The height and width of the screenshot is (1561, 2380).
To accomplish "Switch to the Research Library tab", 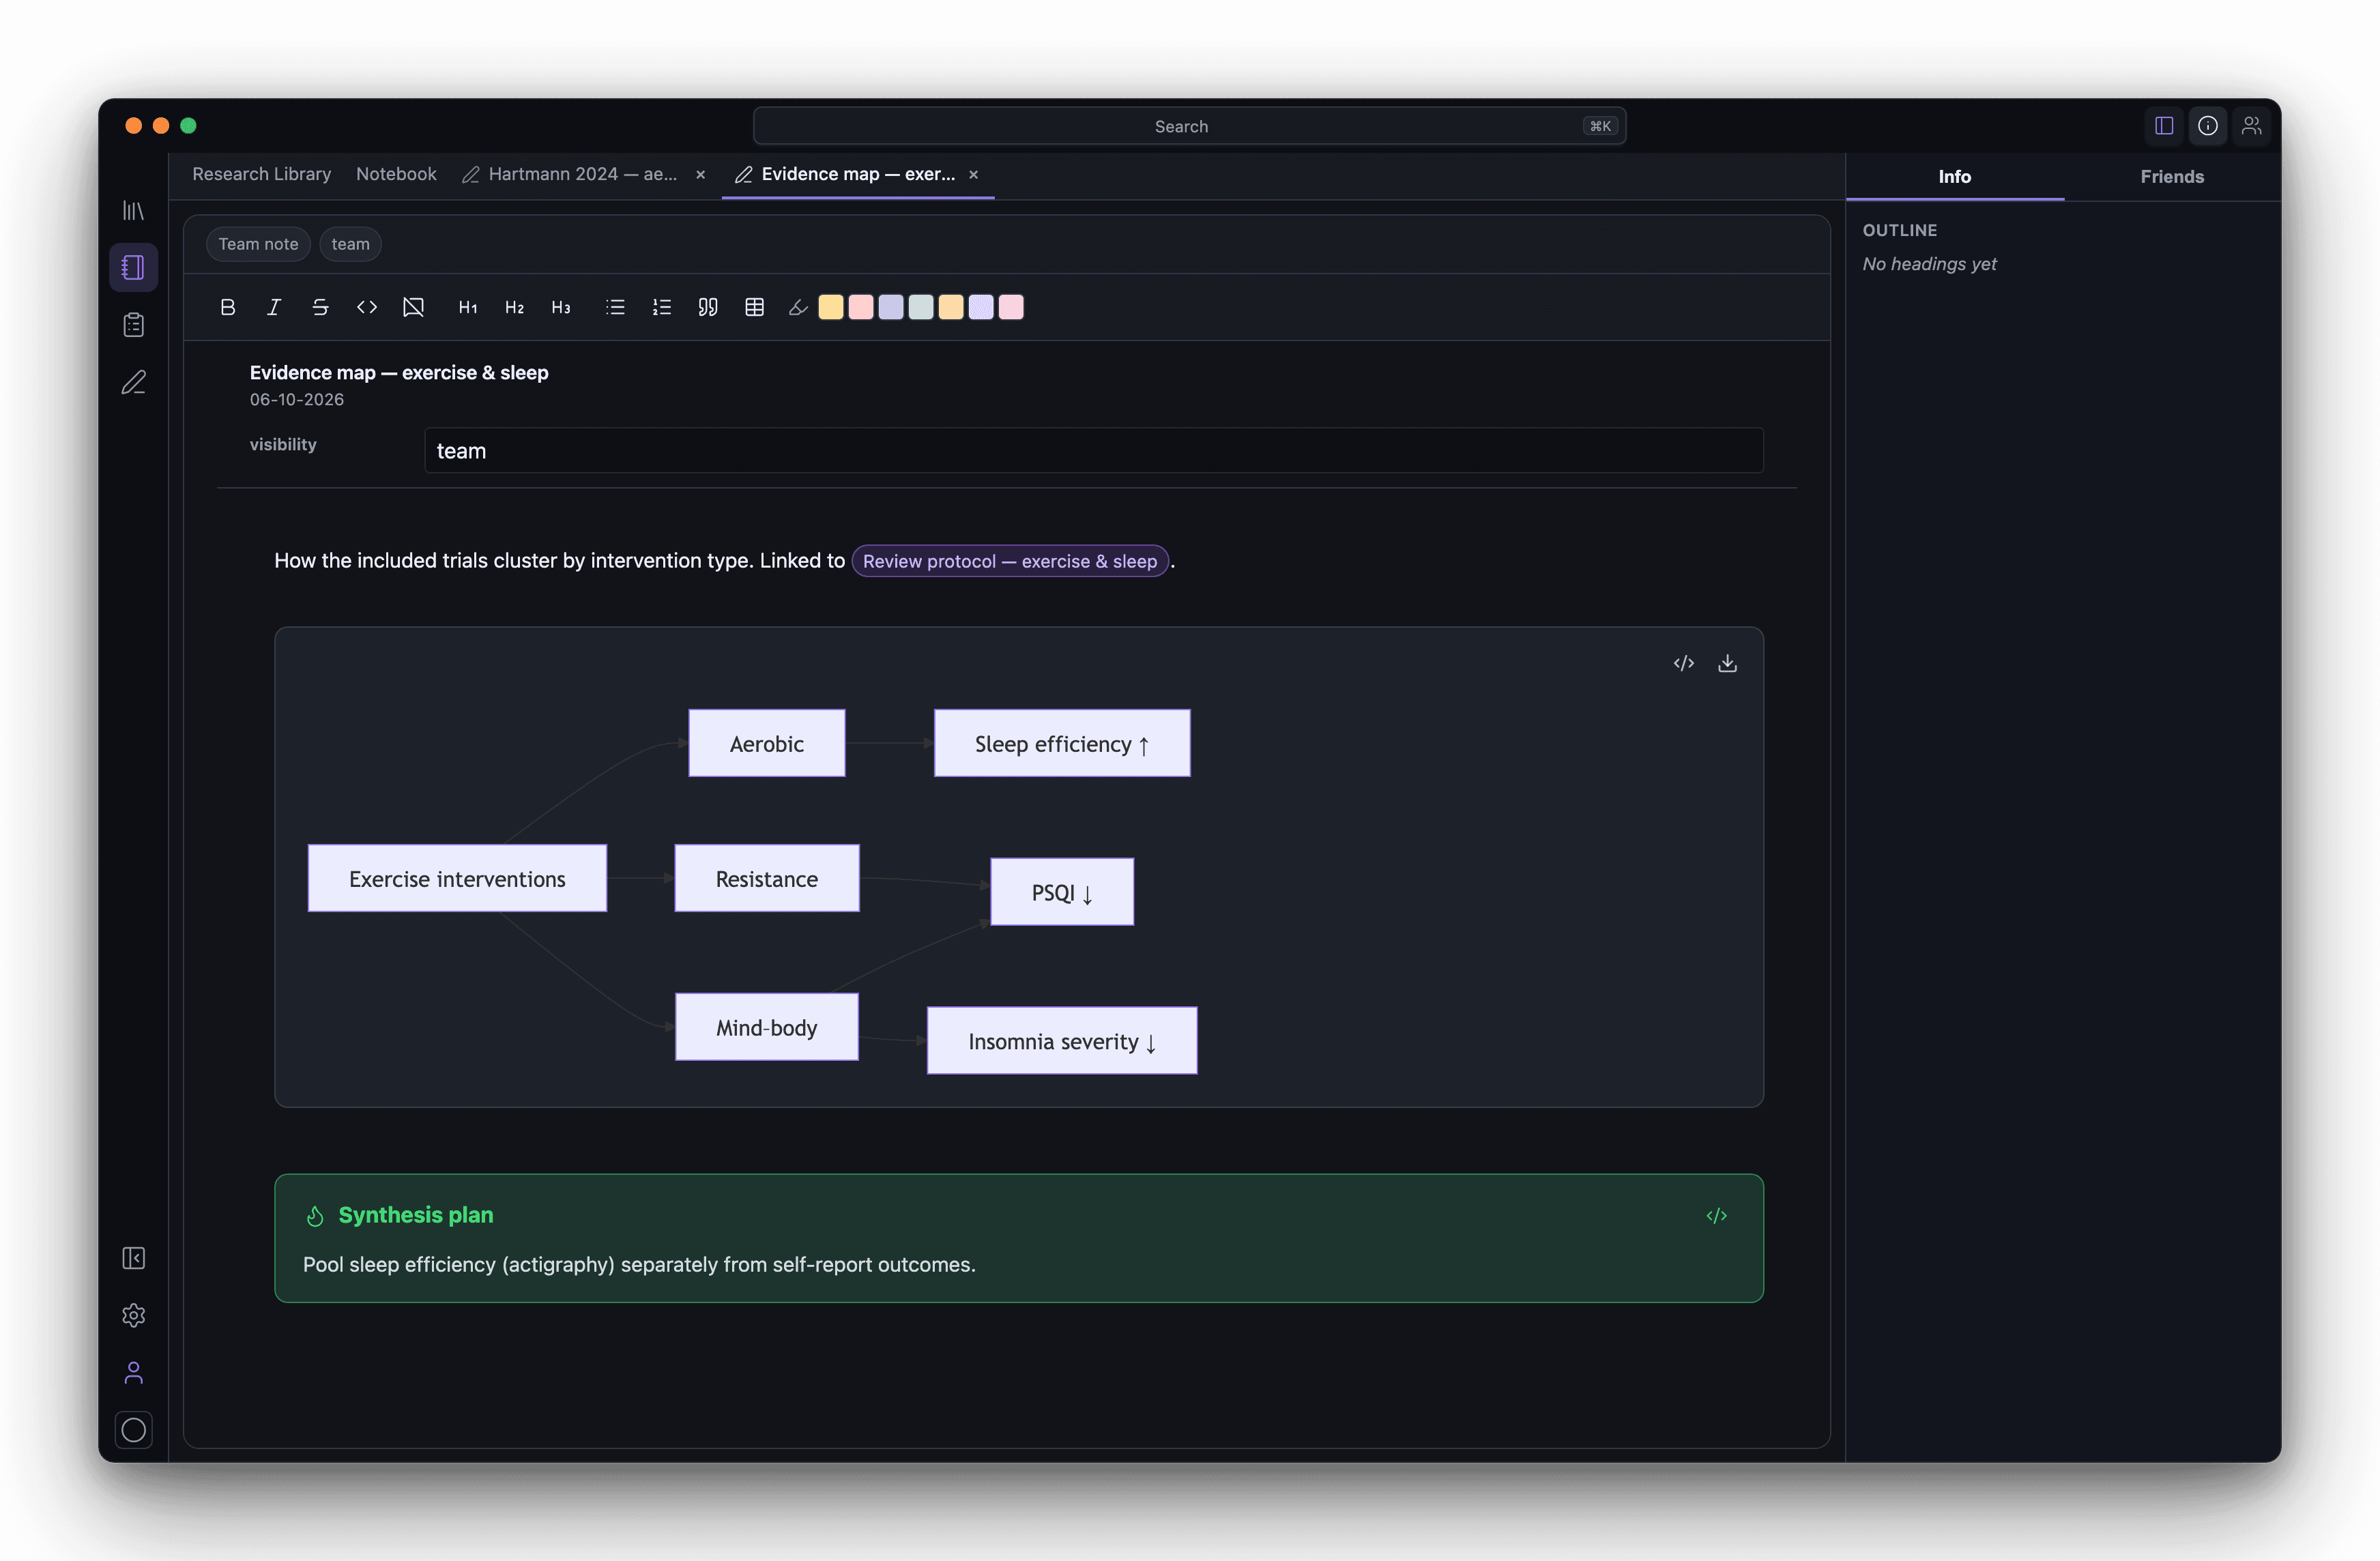I will (261, 174).
